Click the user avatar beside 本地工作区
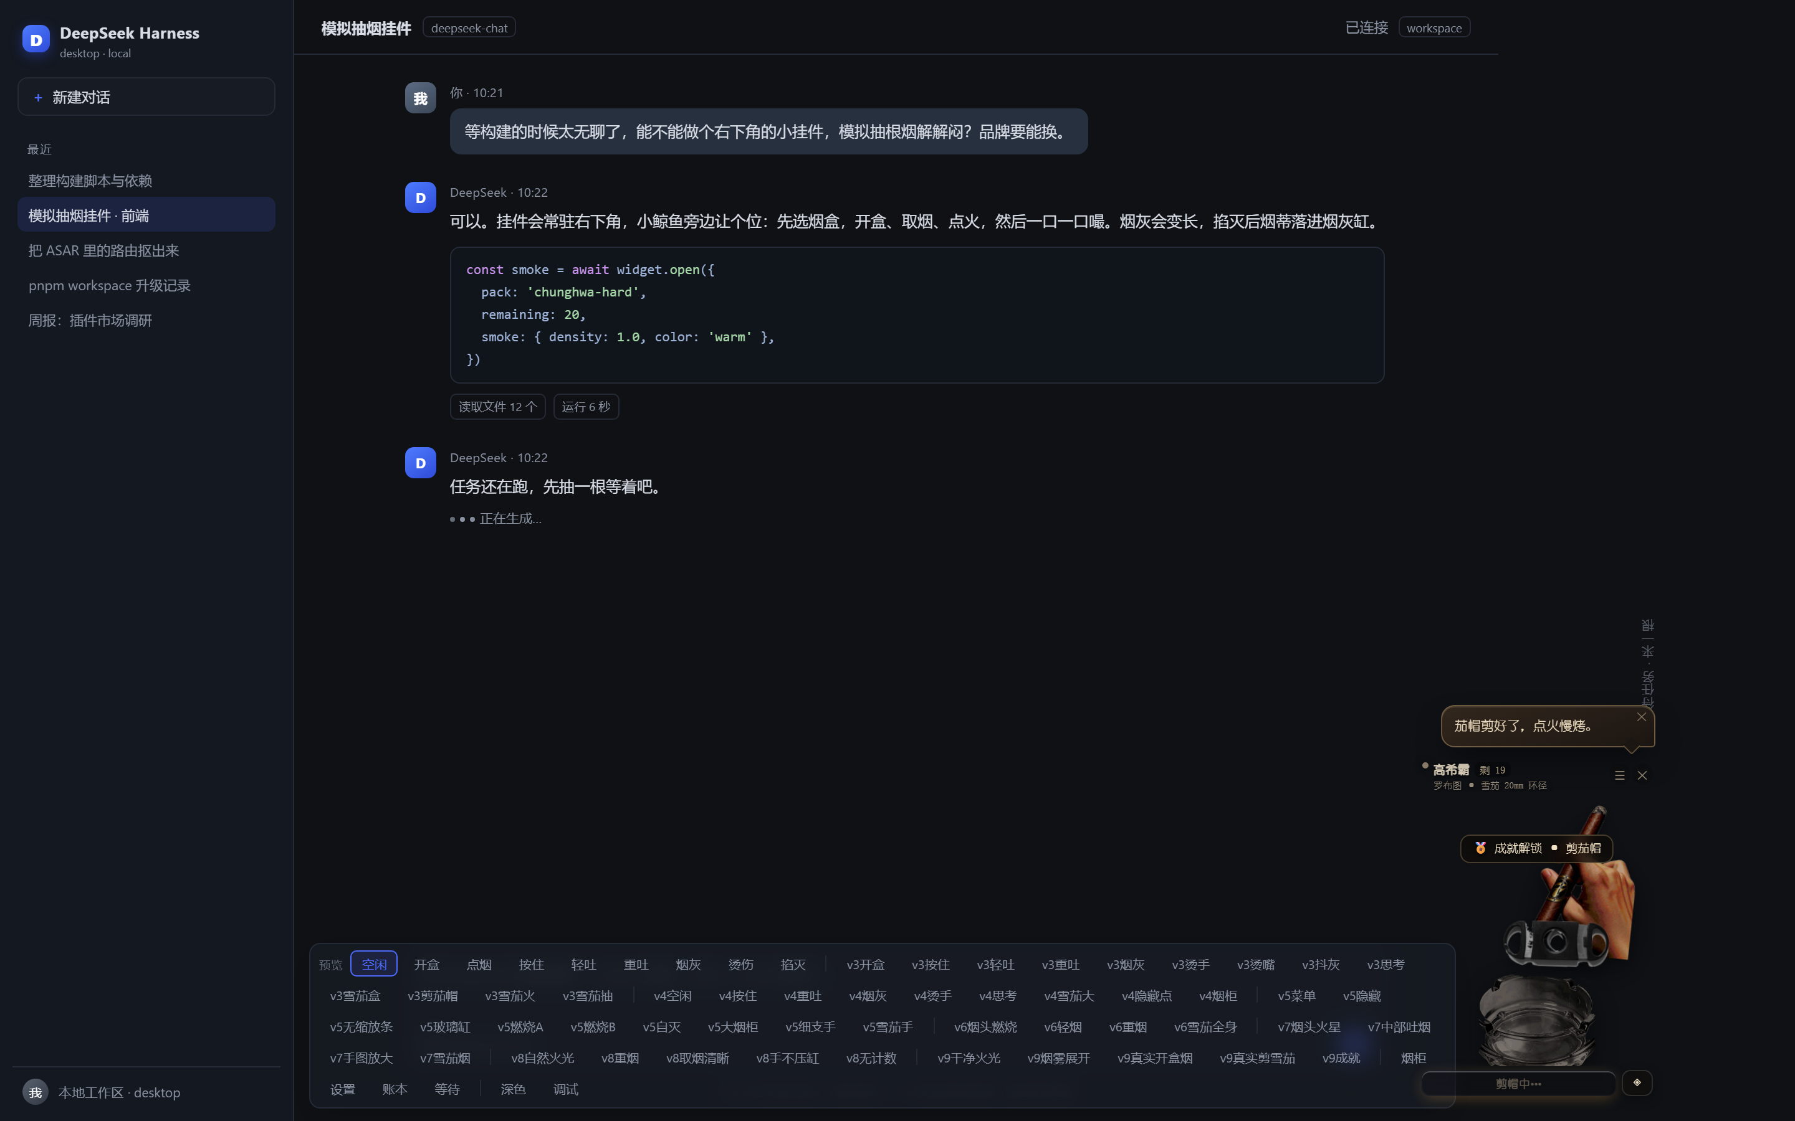Image resolution: width=1795 pixels, height=1121 pixels. point(35,1092)
